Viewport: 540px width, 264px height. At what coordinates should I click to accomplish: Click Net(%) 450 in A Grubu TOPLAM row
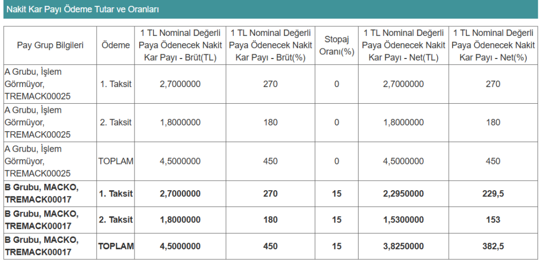[493, 161]
